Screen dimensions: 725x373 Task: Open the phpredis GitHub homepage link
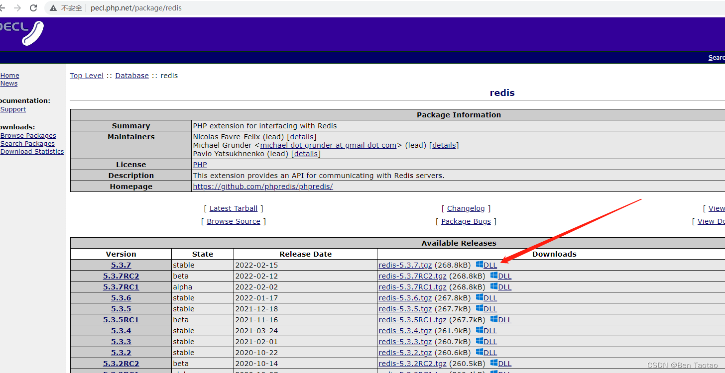[x=263, y=186]
